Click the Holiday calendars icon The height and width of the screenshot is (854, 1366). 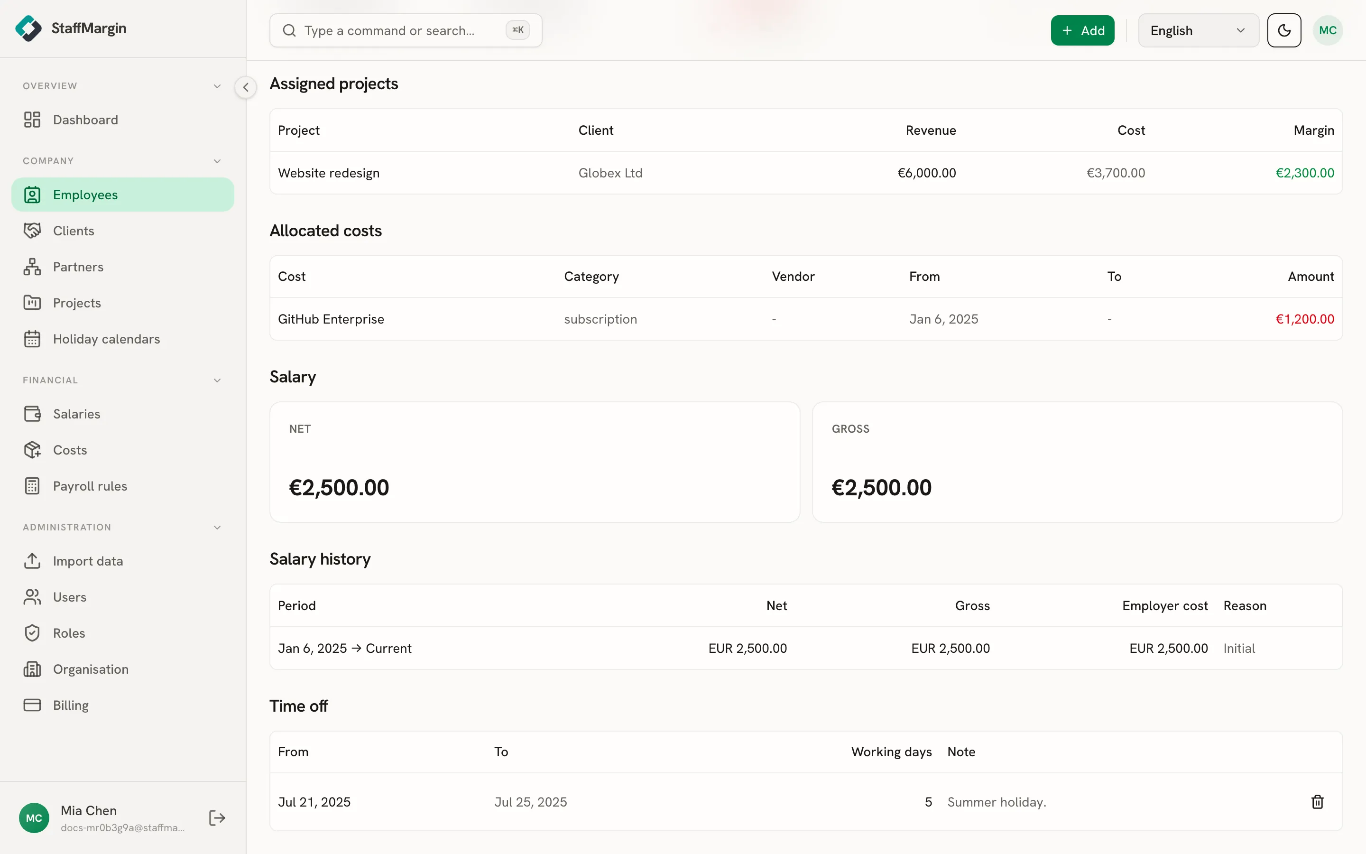coord(32,339)
